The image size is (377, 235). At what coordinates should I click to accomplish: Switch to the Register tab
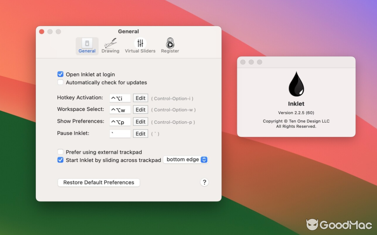170,46
